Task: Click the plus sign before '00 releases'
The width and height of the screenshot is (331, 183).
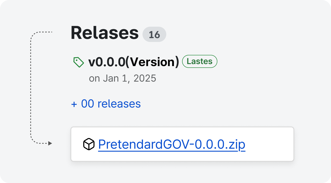Action: point(74,104)
